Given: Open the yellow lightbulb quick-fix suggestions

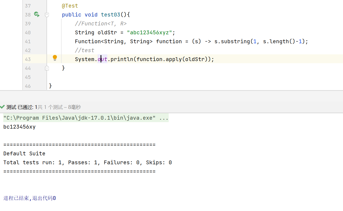Looking at the screenshot, I should point(55,58).
